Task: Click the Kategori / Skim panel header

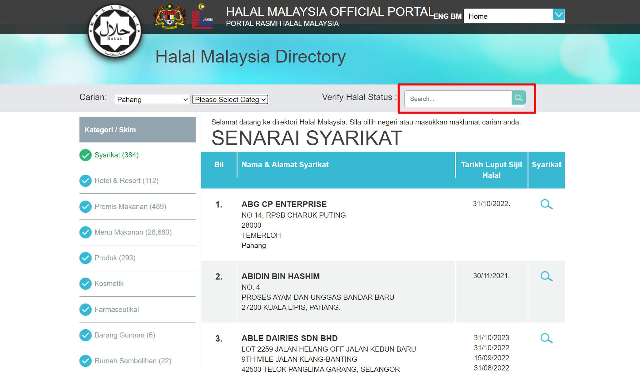Action: (137, 130)
